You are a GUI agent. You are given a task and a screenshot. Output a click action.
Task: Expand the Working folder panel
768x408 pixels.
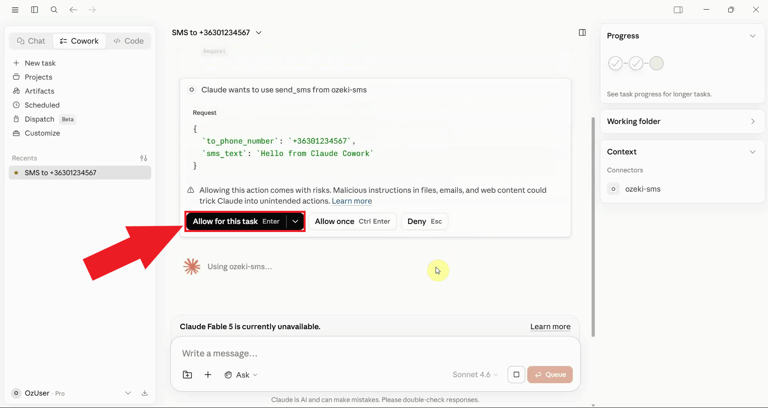point(752,121)
